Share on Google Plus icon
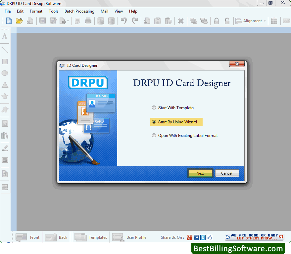The height and width of the screenshot is (254, 291). coord(189,237)
